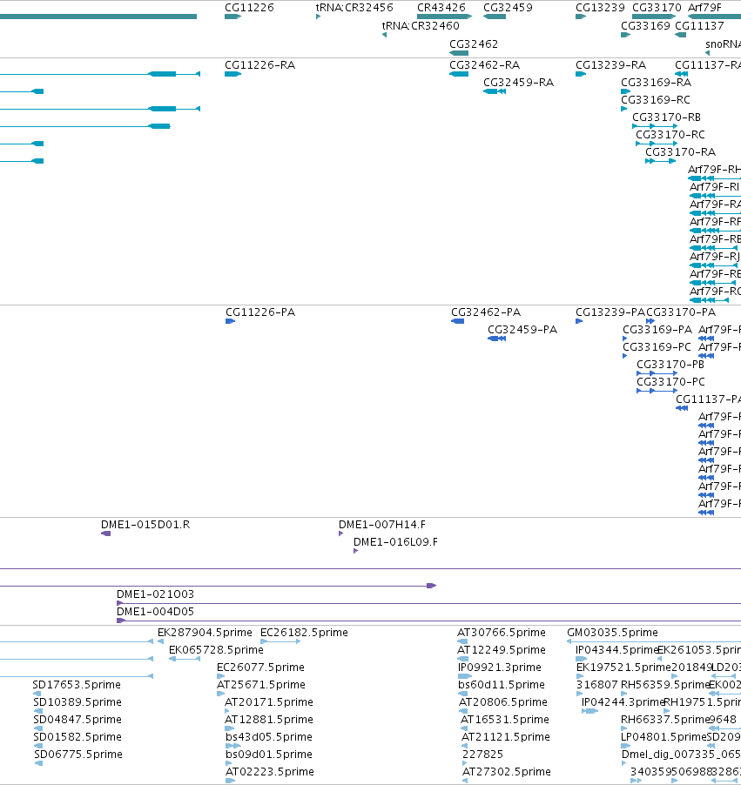Click the EK287904.5prime EST label
Viewport: 741px width, 785px height.
205,633
